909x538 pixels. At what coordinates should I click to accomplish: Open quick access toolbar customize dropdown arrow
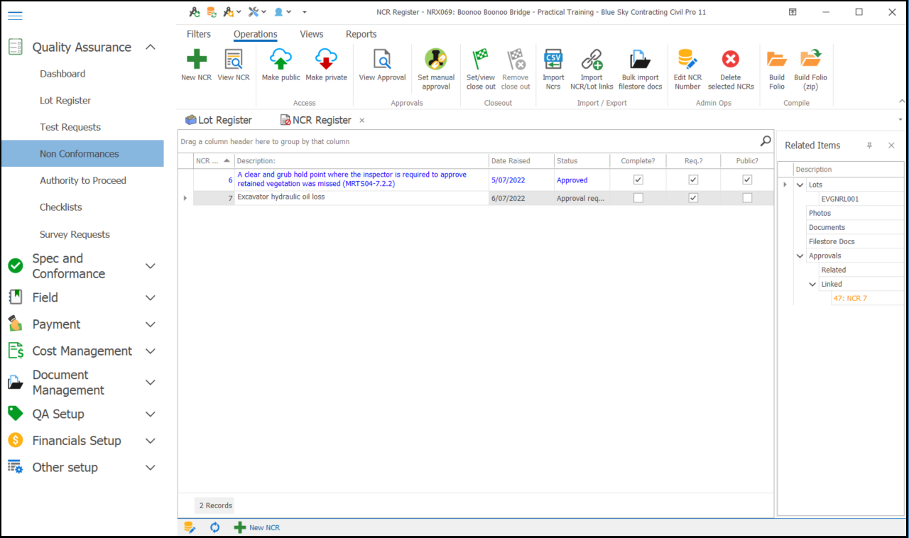click(305, 12)
